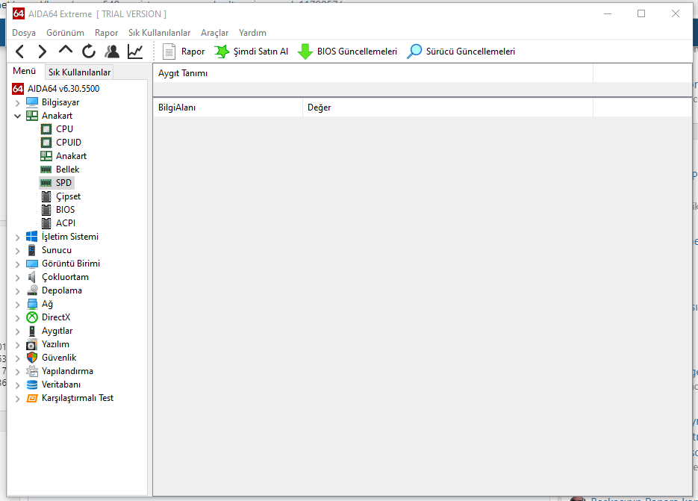Click the ACPI chip icon
The image size is (698, 501).
(46, 223)
